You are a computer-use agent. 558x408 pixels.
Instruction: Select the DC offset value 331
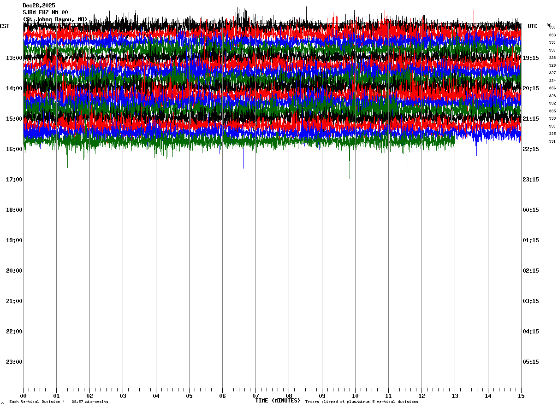[552, 141]
